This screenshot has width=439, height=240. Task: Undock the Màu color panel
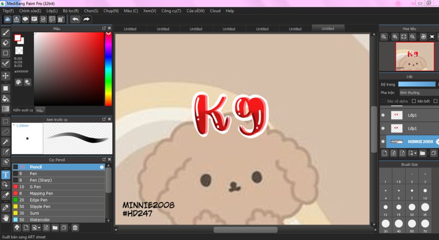pyautogui.click(x=104, y=28)
